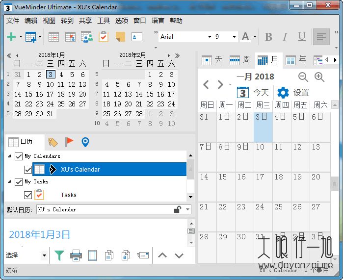Toggle Bold text formatting
Viewport: 343px width, 280px height.
[x=268, y=37]
